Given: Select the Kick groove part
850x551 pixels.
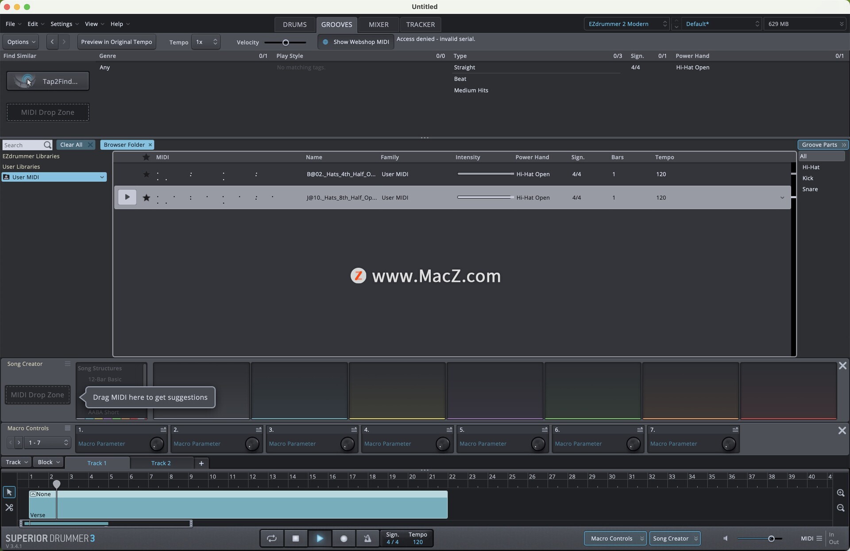Looking at the screenshot, I should point(808,178).
